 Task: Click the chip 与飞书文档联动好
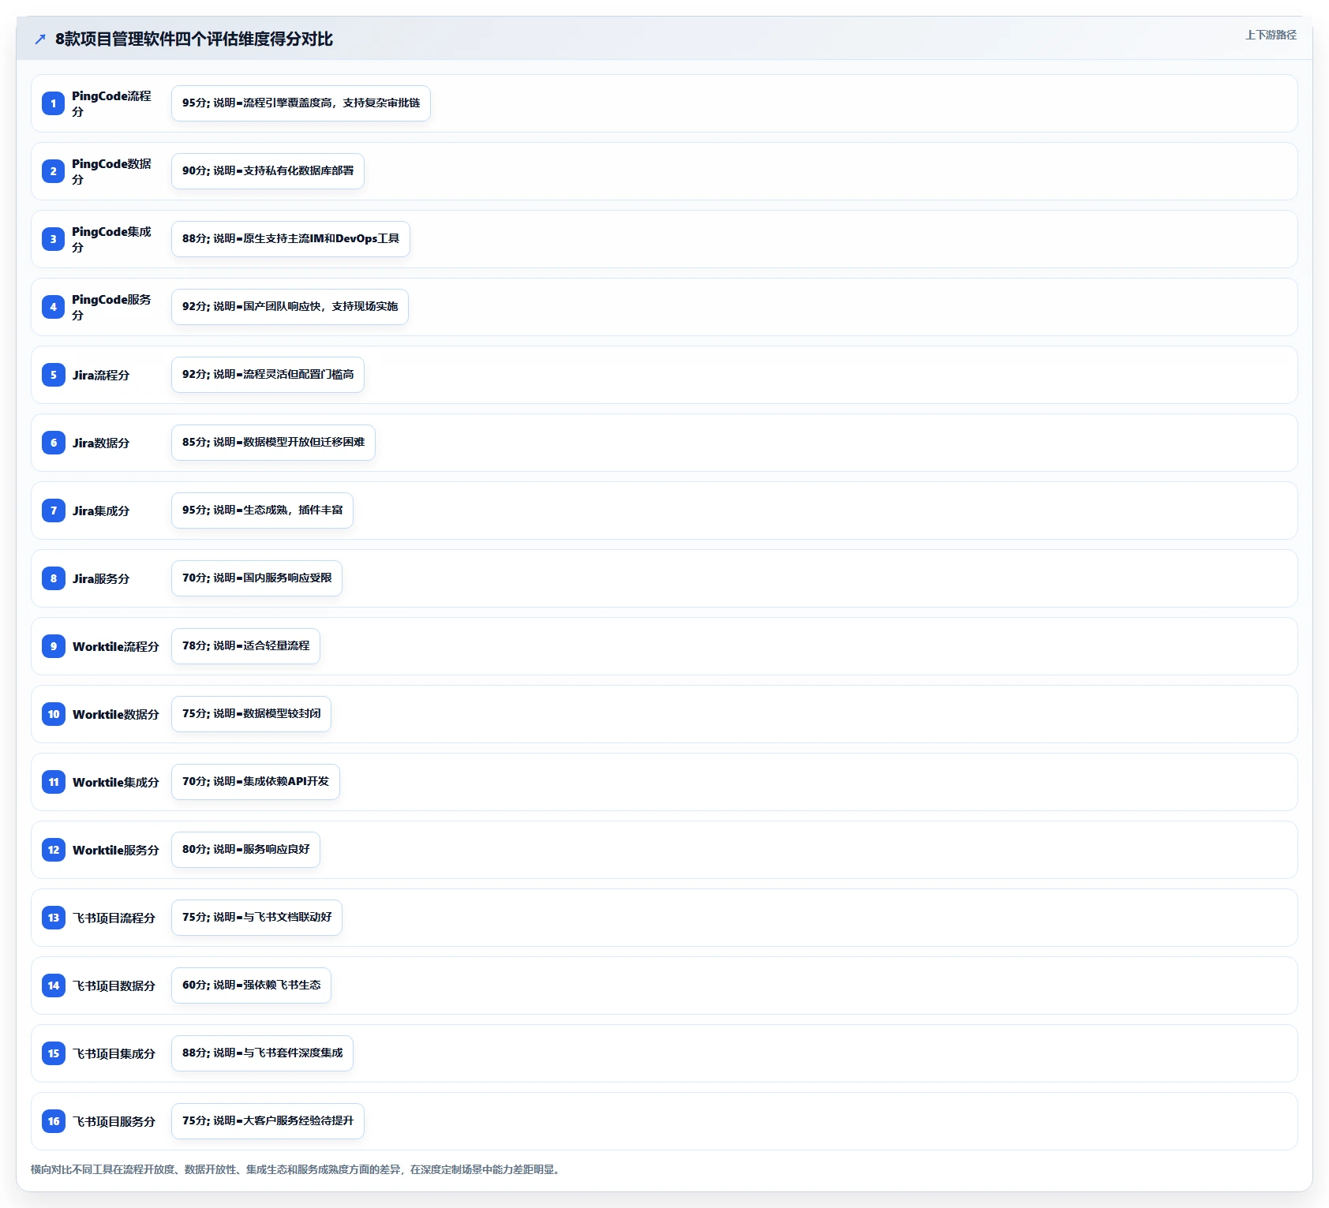[x=256, y=918]
